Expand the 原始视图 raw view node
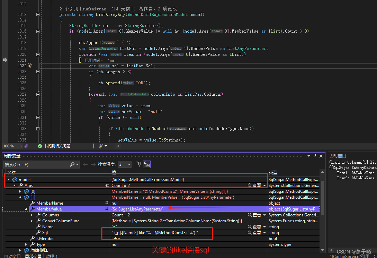 (20, 250)
